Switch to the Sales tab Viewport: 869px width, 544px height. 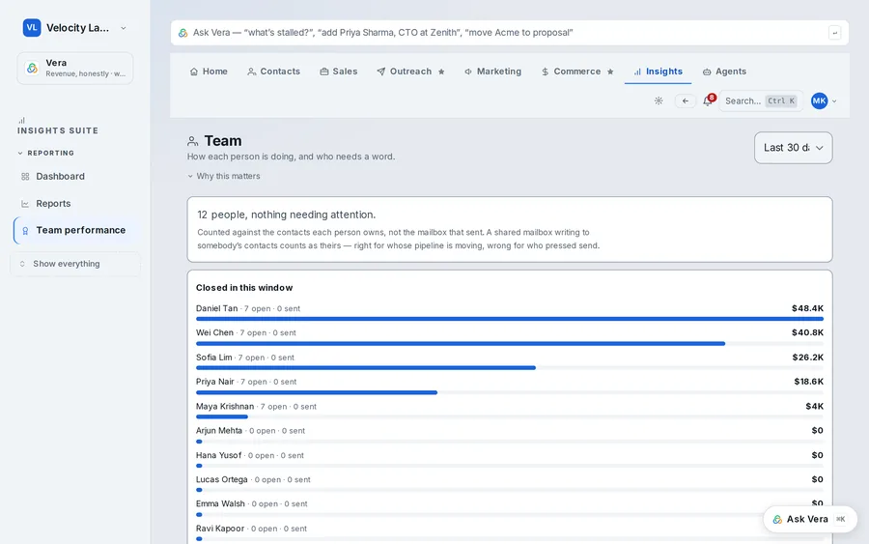tap(339, 72)
